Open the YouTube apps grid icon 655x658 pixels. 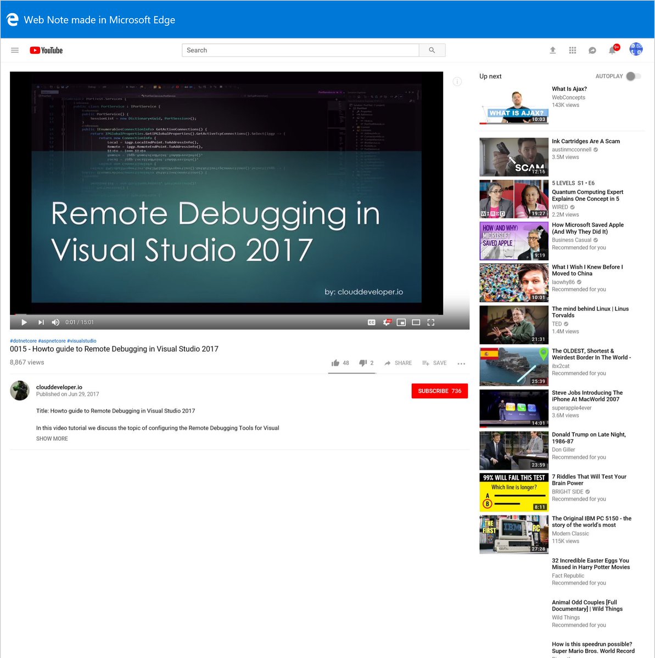click(x=573, y=50)
